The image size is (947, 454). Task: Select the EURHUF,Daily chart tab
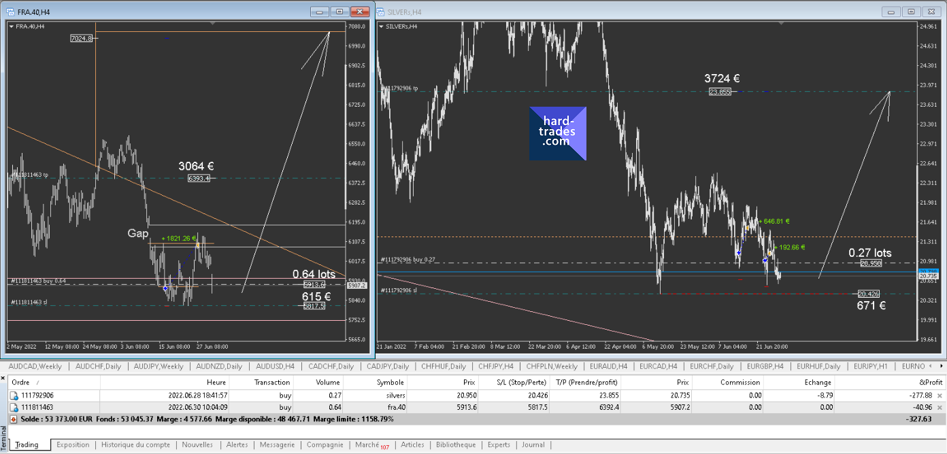[818, 366]
